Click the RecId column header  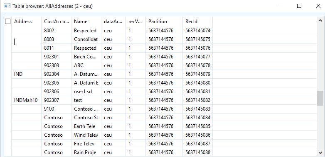[197, 22]
